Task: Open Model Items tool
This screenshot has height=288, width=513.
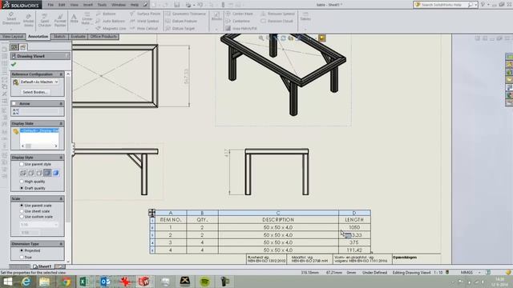Action: tap(29, 20)
